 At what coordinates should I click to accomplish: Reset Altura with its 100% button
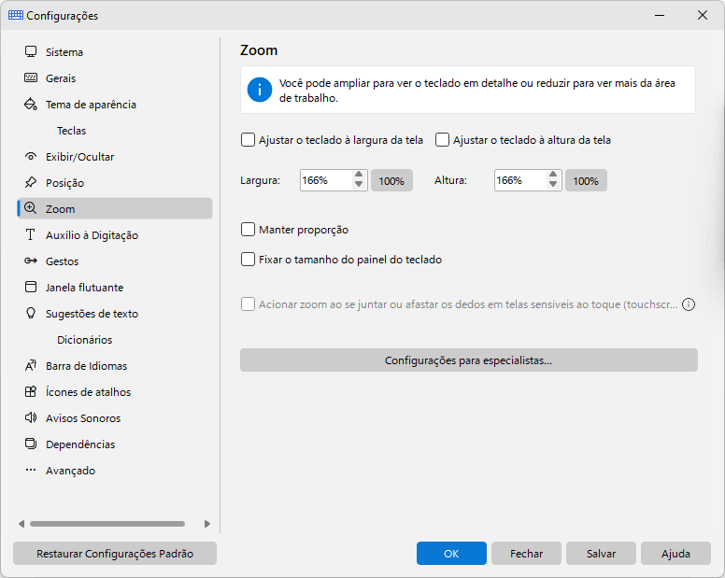[x=586, y=180]
